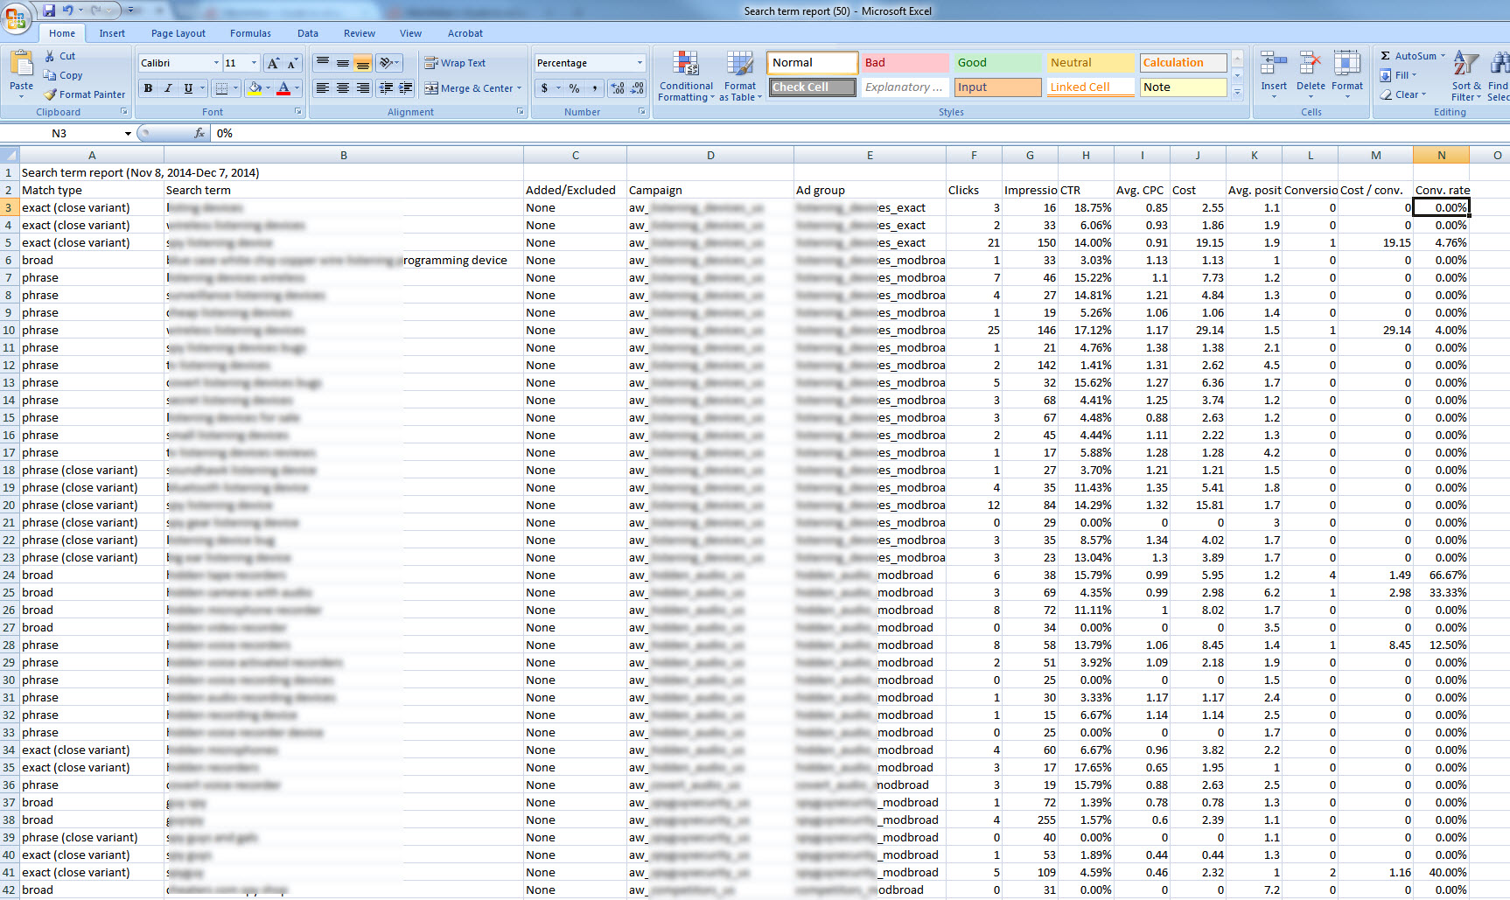Click the Increase Indent icon
This screenshot has height=900, width=1510.
[406, 88]
